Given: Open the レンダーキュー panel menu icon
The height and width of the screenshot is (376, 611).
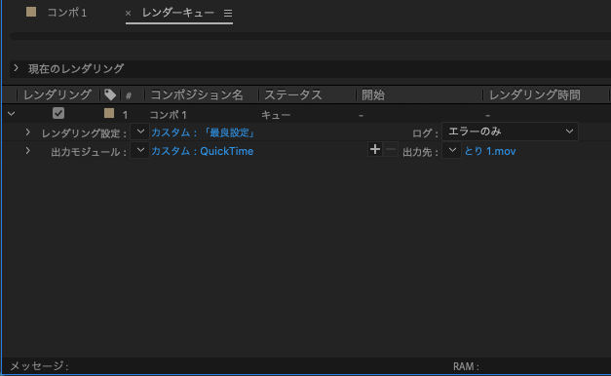Looking at the screenshot, I should coord(228,14).
